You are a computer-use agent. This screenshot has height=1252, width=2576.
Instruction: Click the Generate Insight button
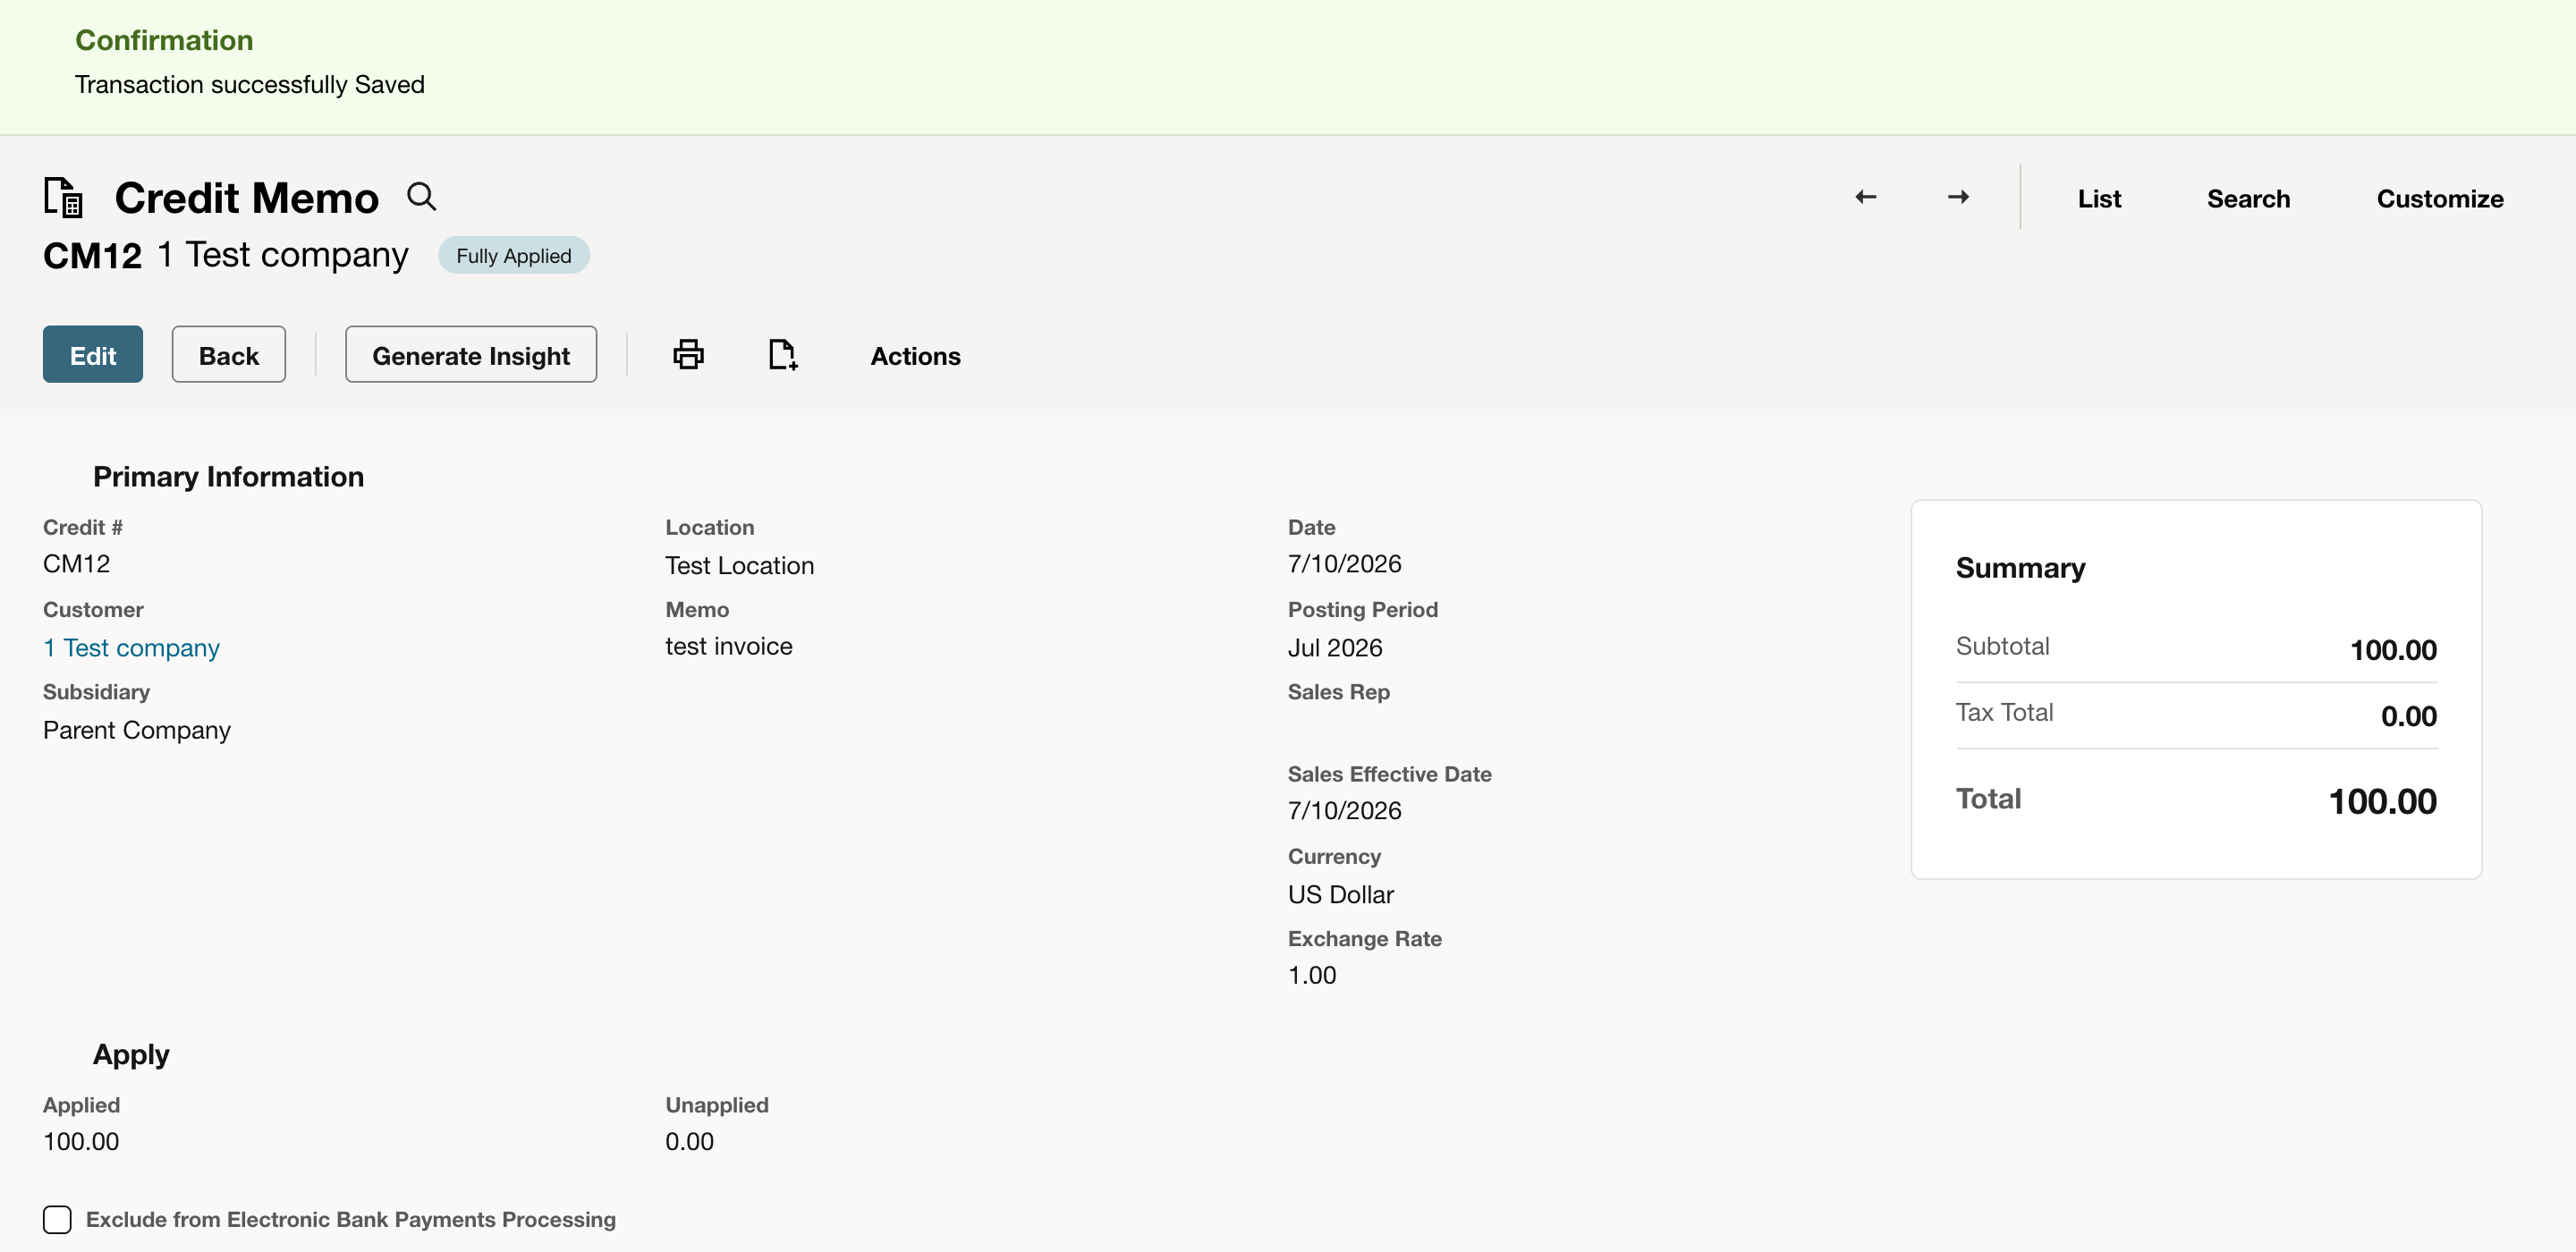click(471, 354)
